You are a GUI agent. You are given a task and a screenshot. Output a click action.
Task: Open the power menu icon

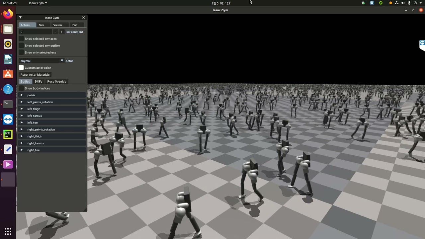click(x=415, y=3)
